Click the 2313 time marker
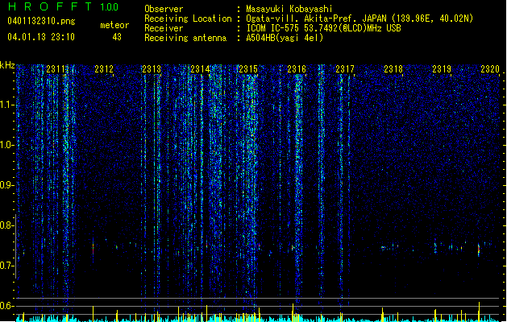Viewport: 507px width, 322px height. tap(152, 69)
